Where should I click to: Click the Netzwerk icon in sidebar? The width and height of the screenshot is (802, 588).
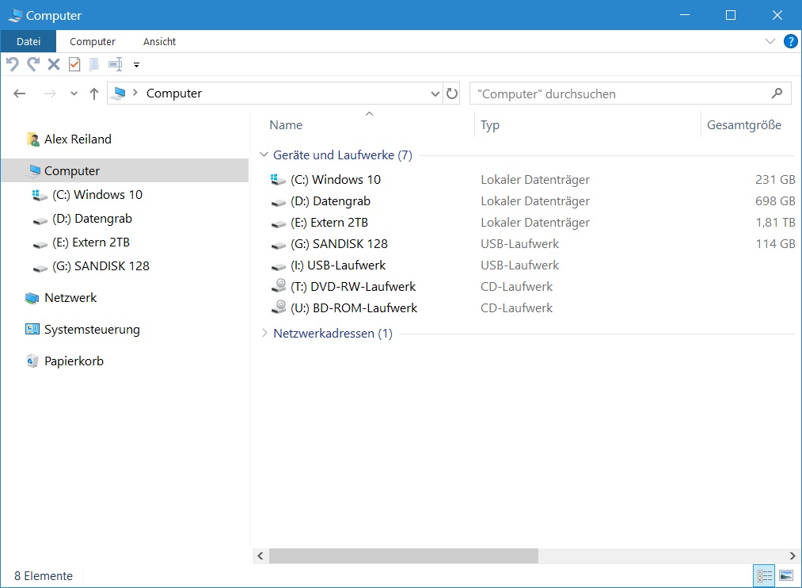(32, 298)
